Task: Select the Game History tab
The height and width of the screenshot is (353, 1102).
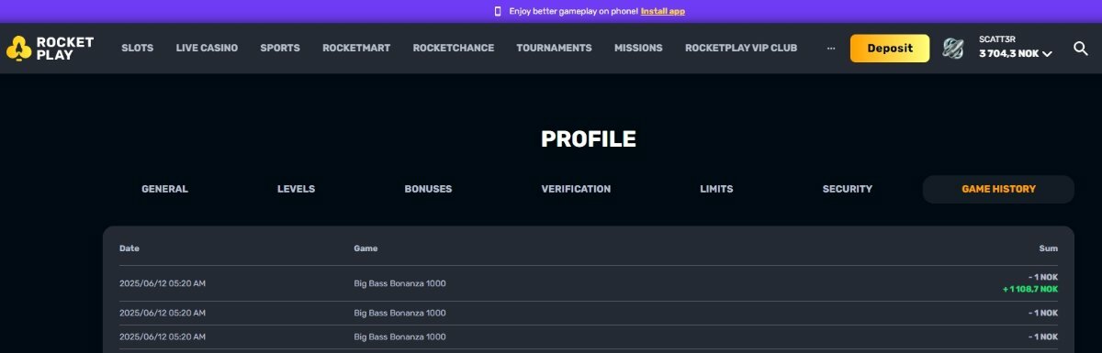Action: pyautogui.click(x=998, y=189)
